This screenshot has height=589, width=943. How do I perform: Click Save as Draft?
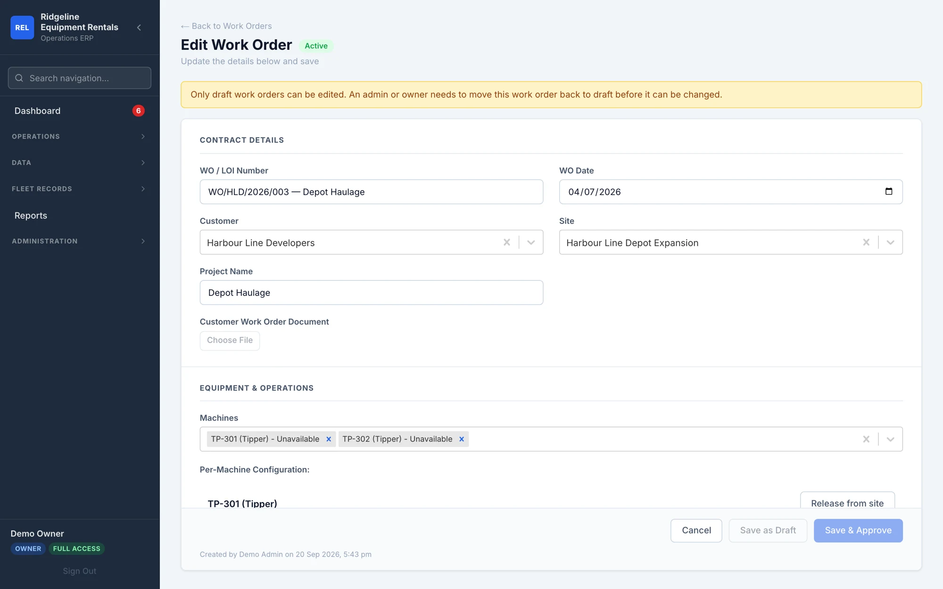[x=768, y=531]
